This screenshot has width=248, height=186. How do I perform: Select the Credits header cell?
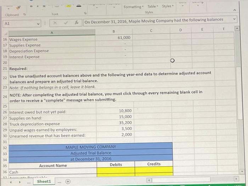coord(154,164)
